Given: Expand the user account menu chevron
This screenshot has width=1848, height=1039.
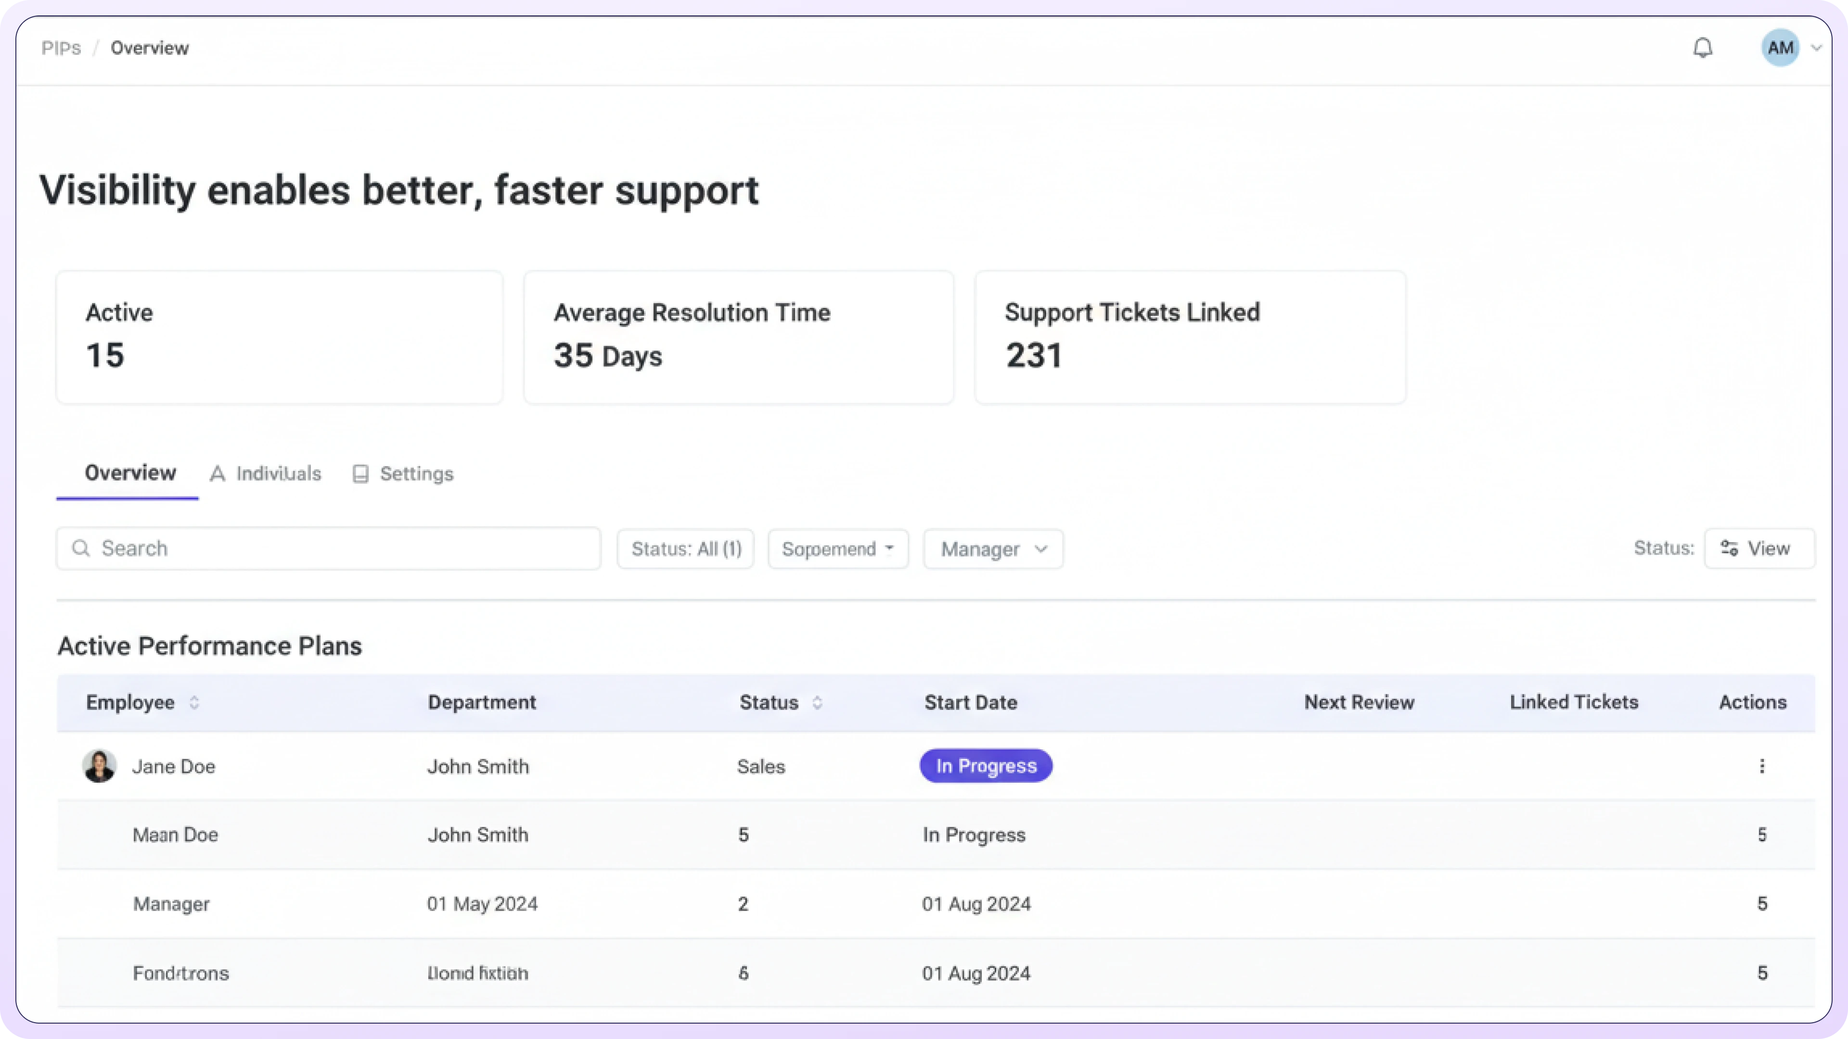Looking at the screenshot, I should pos(1816,48).
